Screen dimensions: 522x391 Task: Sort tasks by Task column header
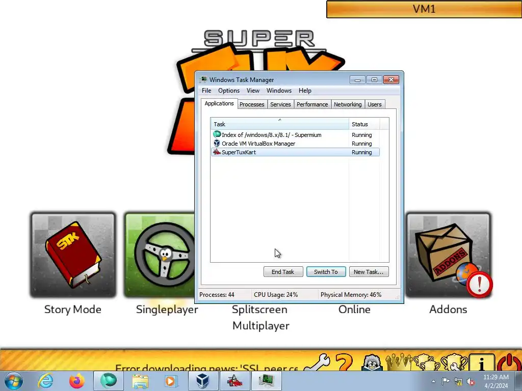(280, 124)
